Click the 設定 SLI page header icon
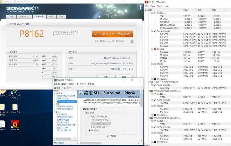Image resolution: width=231 pixels, height=146 pixels. pos(81,93)
